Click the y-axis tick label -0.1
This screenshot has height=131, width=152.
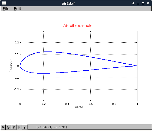pyautogui.click(x=16, y=78)
